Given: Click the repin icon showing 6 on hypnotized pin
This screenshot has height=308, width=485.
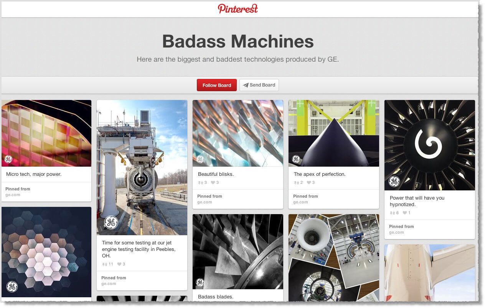Looking at the screenshot, I should 392,213.
